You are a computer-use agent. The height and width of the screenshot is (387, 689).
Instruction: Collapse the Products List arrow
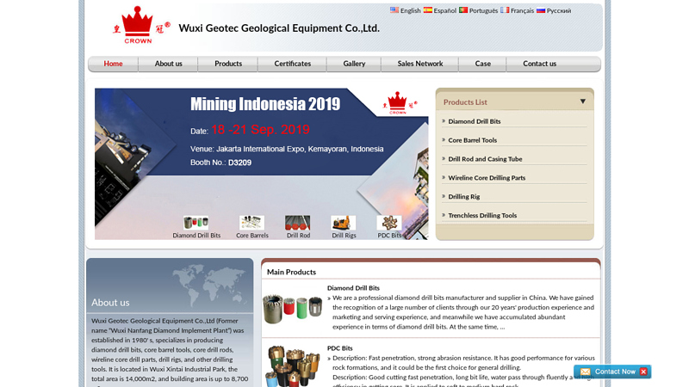click(583, 101)
